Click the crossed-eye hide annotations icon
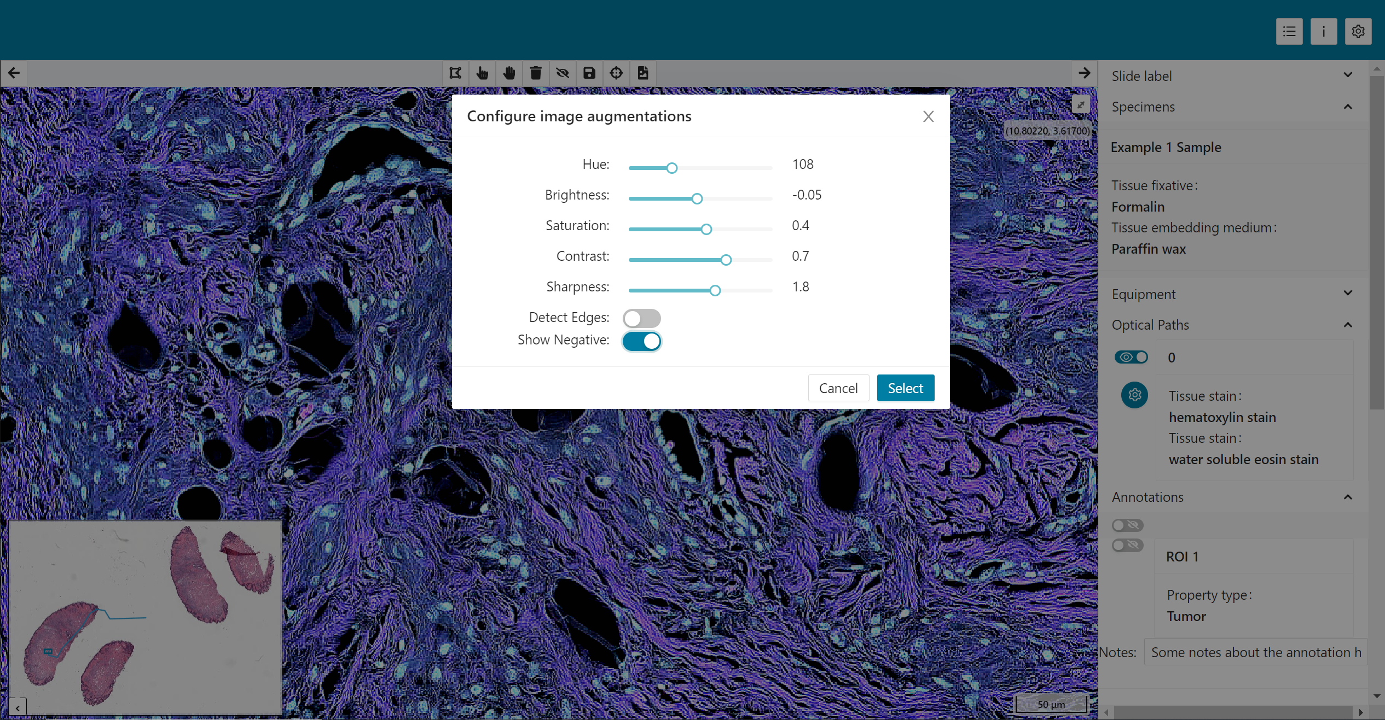Screen dimensions: 1385x720 point(563,73)
